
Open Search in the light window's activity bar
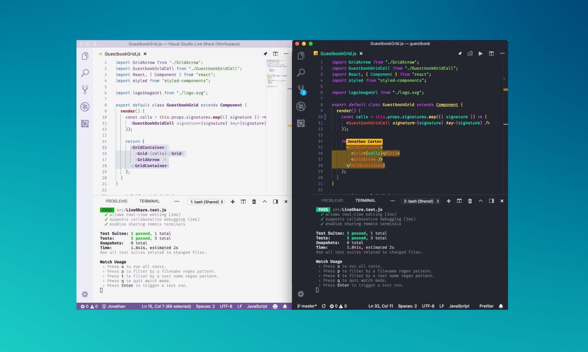[85, 73]
